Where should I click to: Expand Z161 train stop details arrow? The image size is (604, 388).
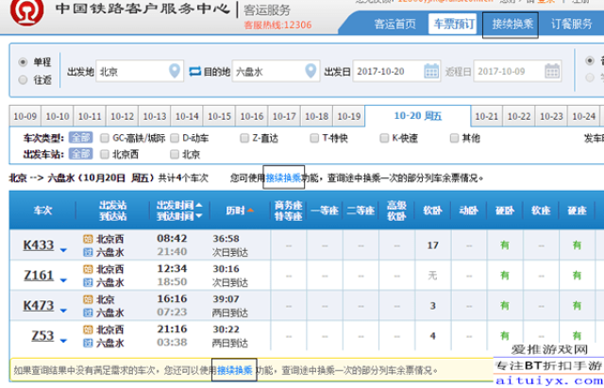click(63, 280)
